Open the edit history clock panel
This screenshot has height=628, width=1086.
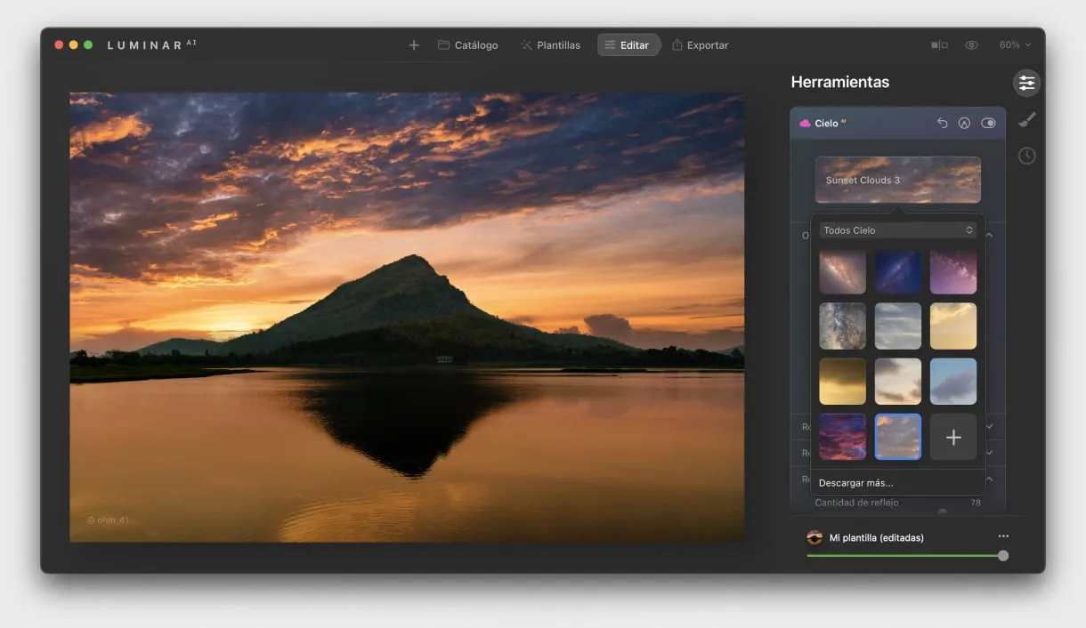[1026, 156]
